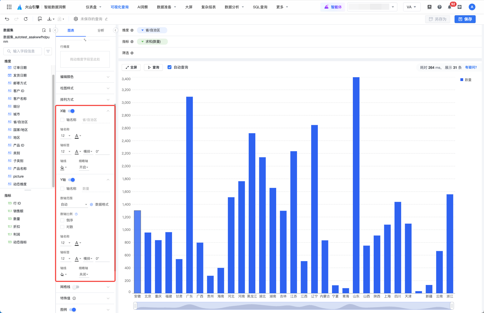Viewport: 484px width, 313px height.
Task: Check the X轴 轴名称 checkbox
Action: 62,120
